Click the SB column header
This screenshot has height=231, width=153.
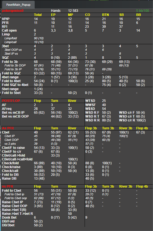tap(122, 15)
